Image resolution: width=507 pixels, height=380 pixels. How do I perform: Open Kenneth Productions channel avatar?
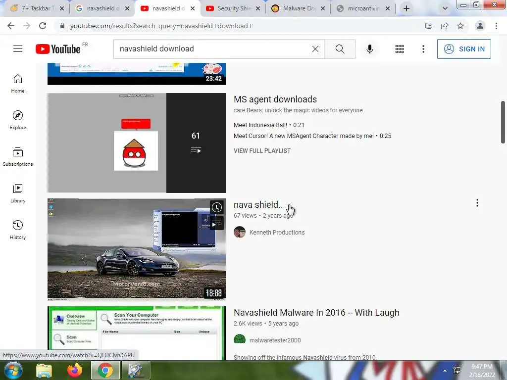coord(240,232)
